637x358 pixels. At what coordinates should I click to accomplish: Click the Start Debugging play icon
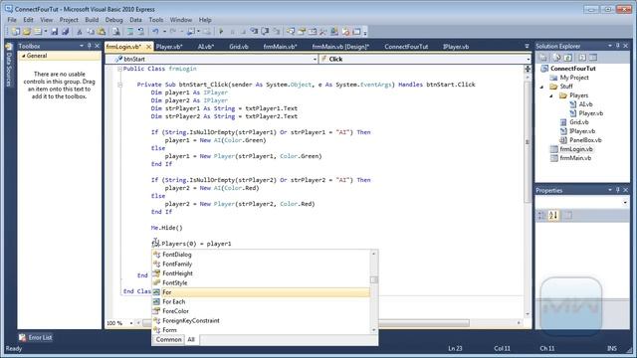[x=221, y=31]
